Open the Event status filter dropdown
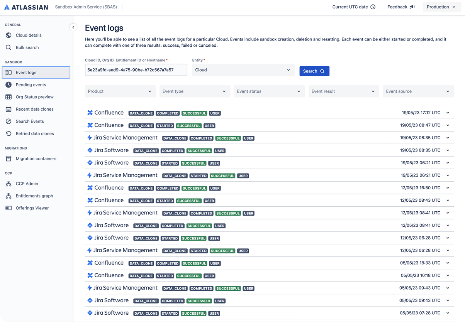 coord(269,91)
